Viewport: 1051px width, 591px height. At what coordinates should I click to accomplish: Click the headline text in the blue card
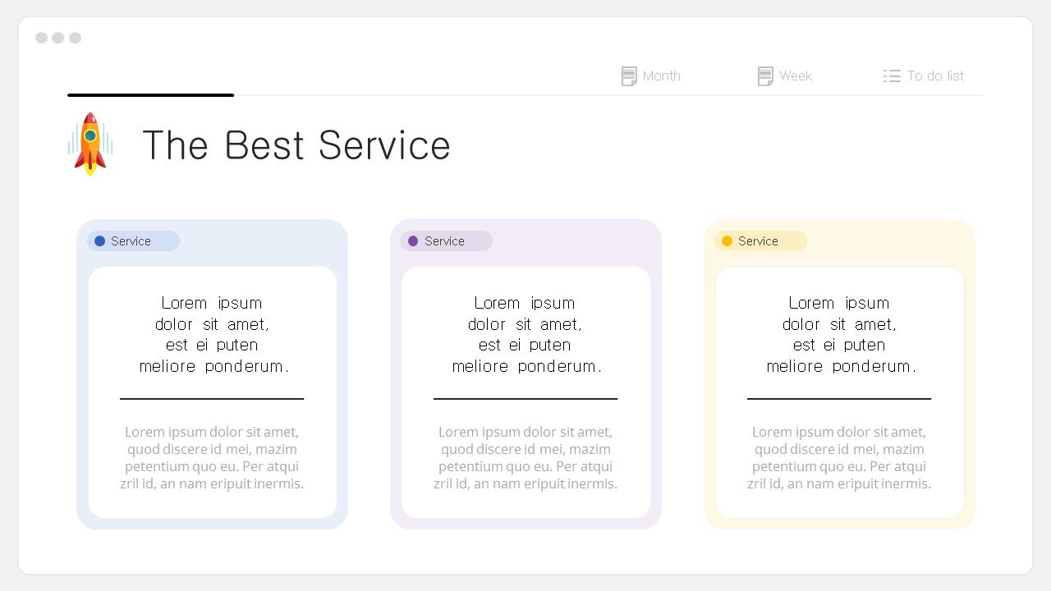[213, 334]
